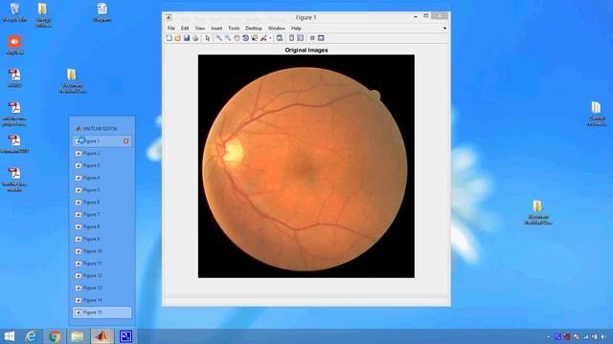Select Figure 8 in the taskbar window list
Image resolution: width=613 pixels, height=344 pixels.
coord(102,226)
